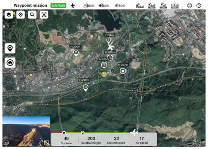Open the third signal strength indicator
This screenshot has height=149, width=208.
(163, 6)
